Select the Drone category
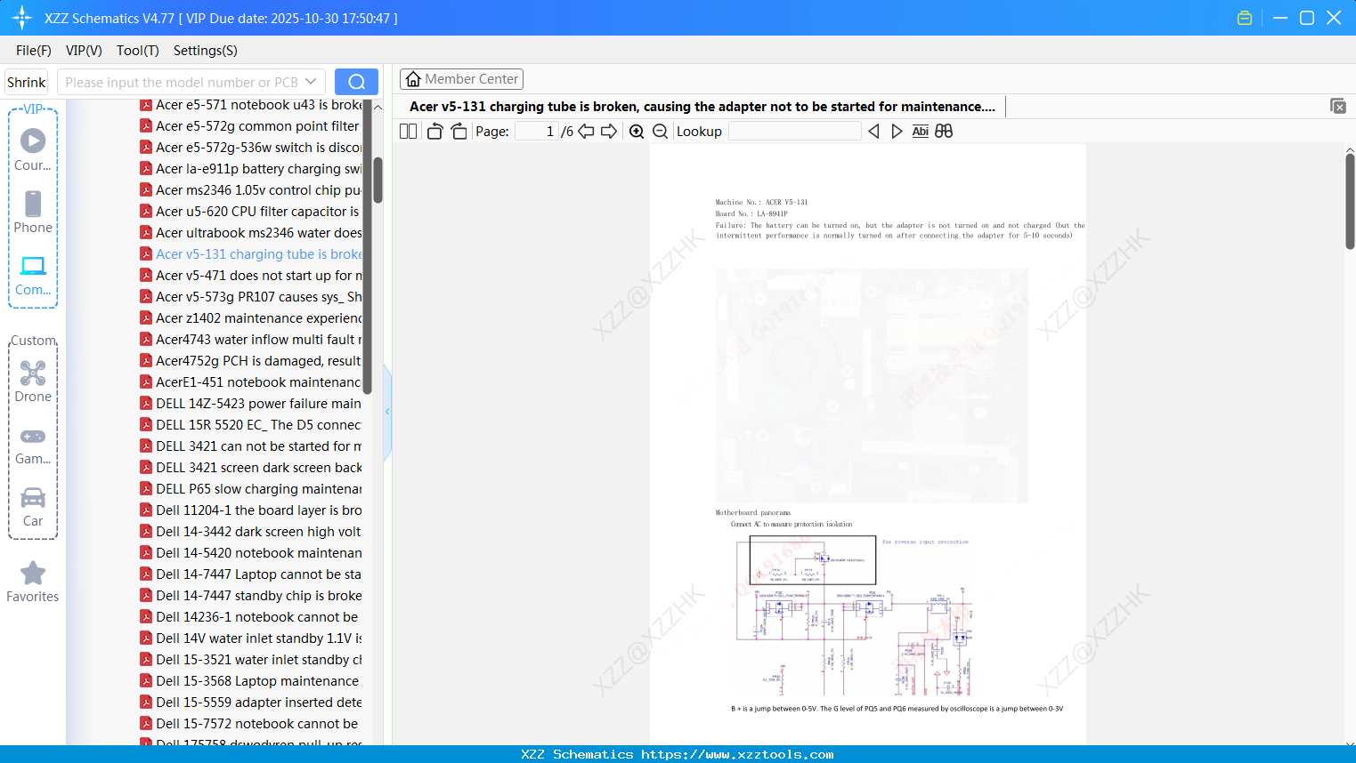1356x763 pixels. click(x=33, y=381)
